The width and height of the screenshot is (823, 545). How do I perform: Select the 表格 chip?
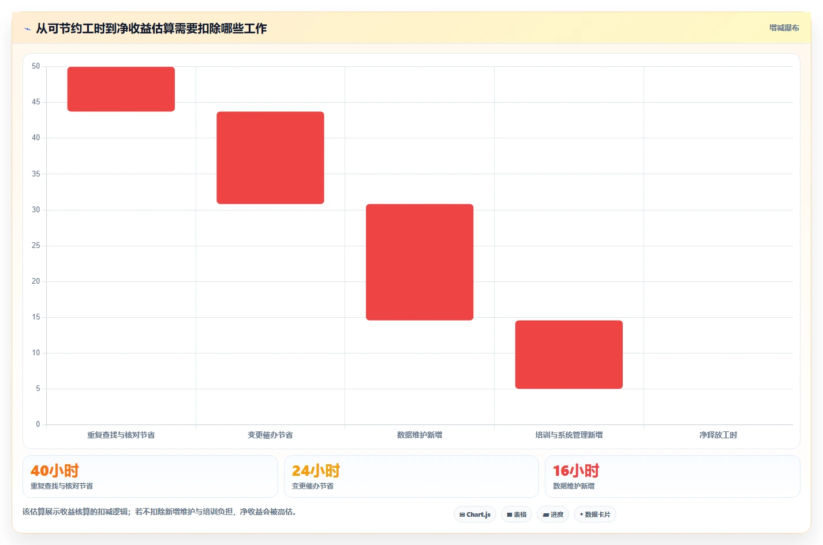[x=517, y=514]
